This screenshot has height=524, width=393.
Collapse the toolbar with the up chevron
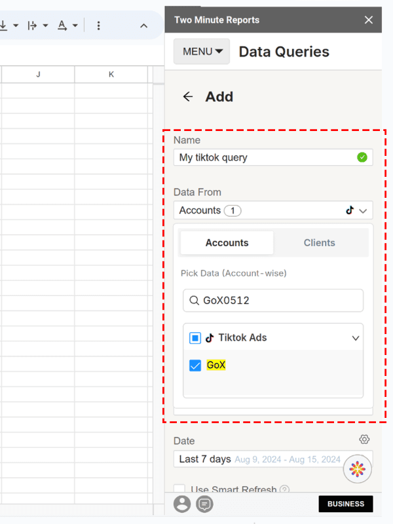point(143,26)
